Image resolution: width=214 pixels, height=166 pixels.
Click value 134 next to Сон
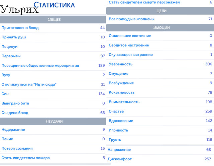(102, 94)
